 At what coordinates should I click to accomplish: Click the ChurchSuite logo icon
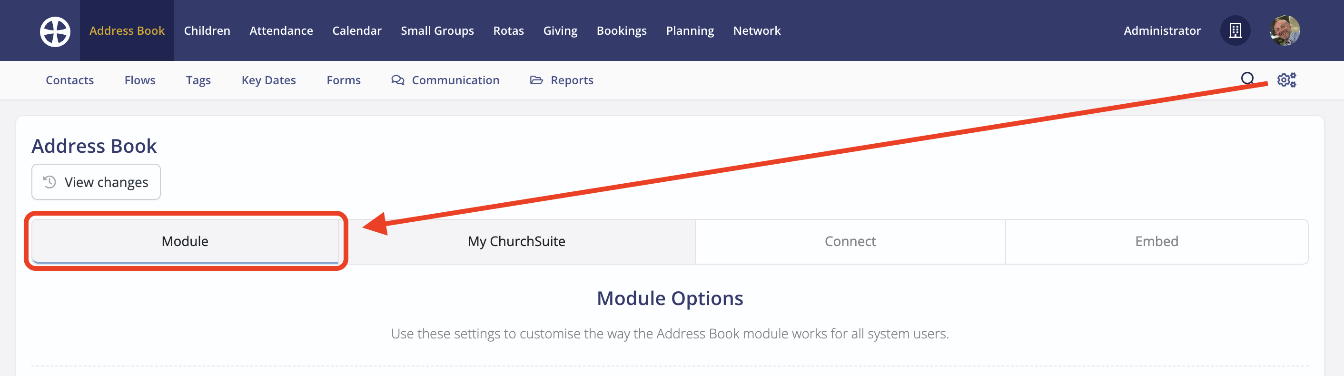pyautogui.click(x=55, y=31)
